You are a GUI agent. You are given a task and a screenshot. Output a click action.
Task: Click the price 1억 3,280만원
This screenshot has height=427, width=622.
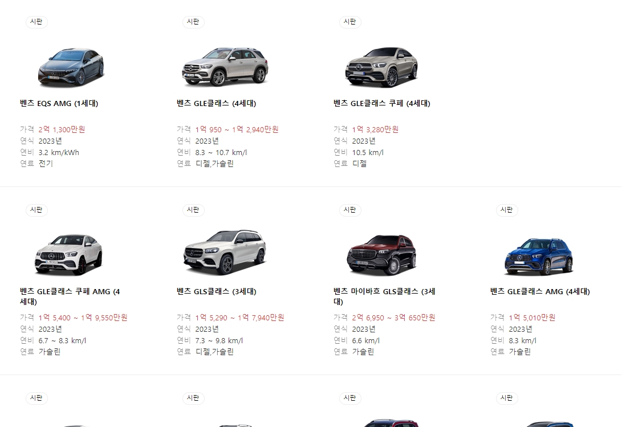point(375,129)
